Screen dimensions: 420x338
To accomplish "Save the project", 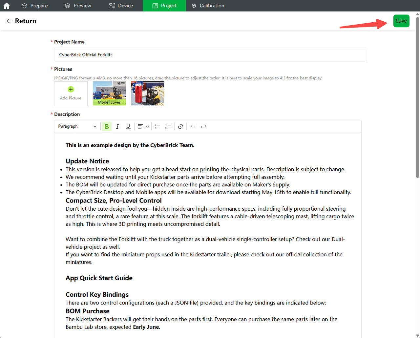I will tap(401, 21).
